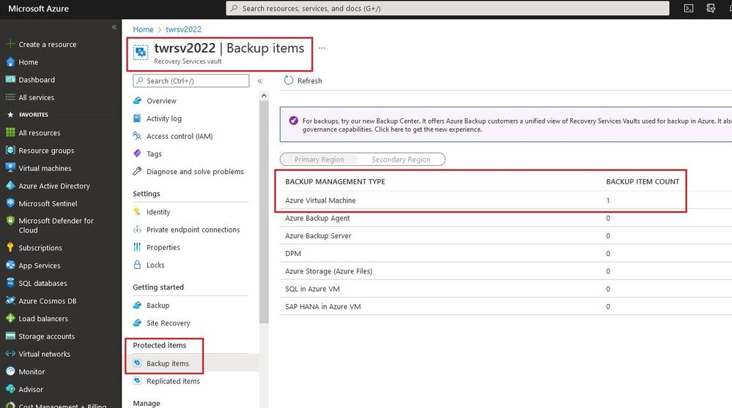Open the Azure Storage (Azure Files) row
The image size is (732, 408).
tap(506, 271)
